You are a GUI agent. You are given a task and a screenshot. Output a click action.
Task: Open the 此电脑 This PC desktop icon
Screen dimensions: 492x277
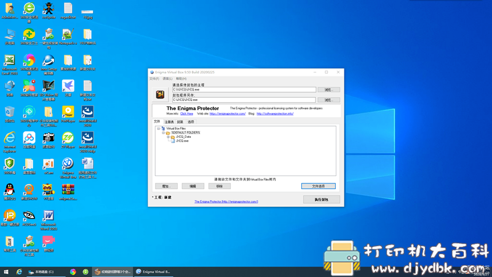click(x=9, y=37)
